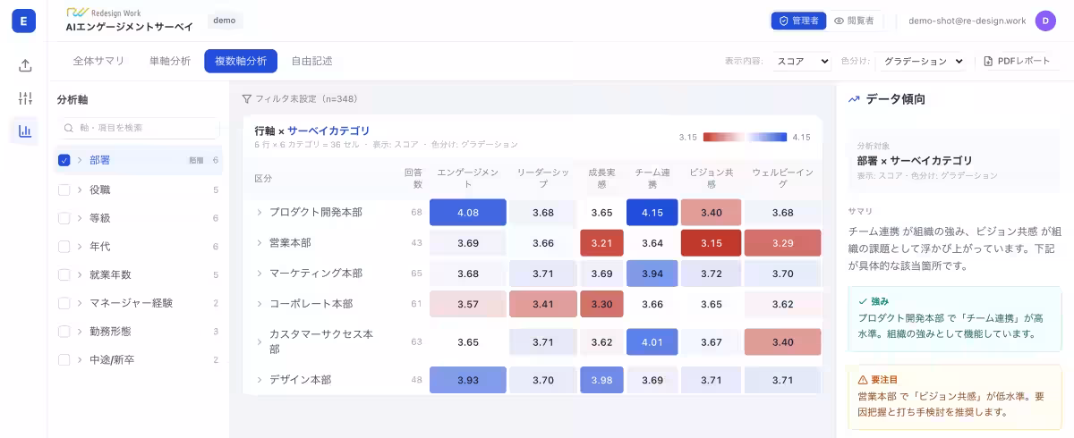The image size is (1074, 438).
Task: Click the 3.94 チーム連携 cell
Action: pos(652,273)
